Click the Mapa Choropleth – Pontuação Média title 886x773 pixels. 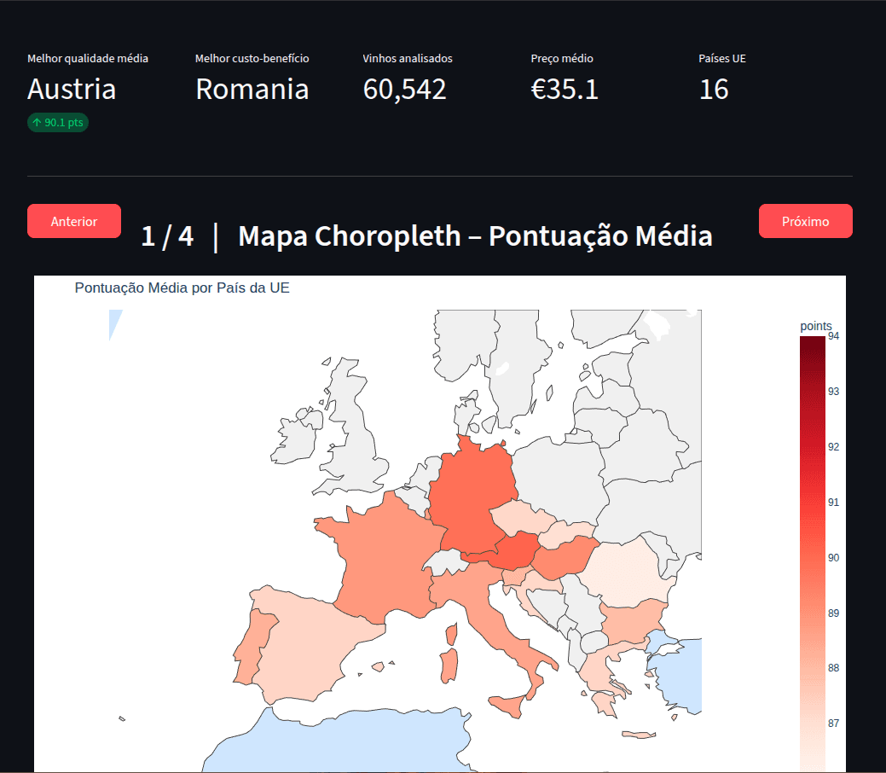[477, 235]
